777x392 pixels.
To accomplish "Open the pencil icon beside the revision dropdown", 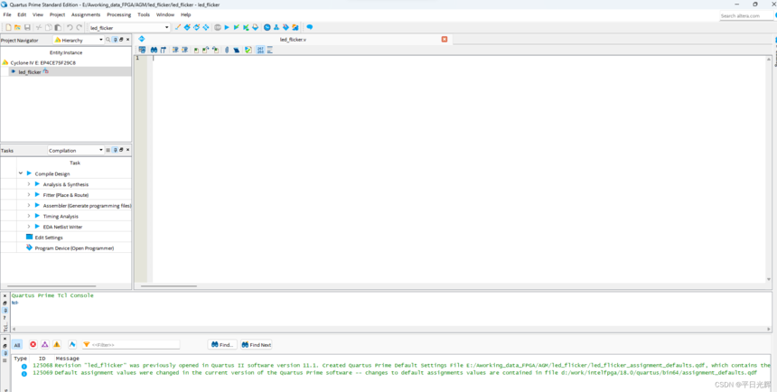I will point(177,27).
